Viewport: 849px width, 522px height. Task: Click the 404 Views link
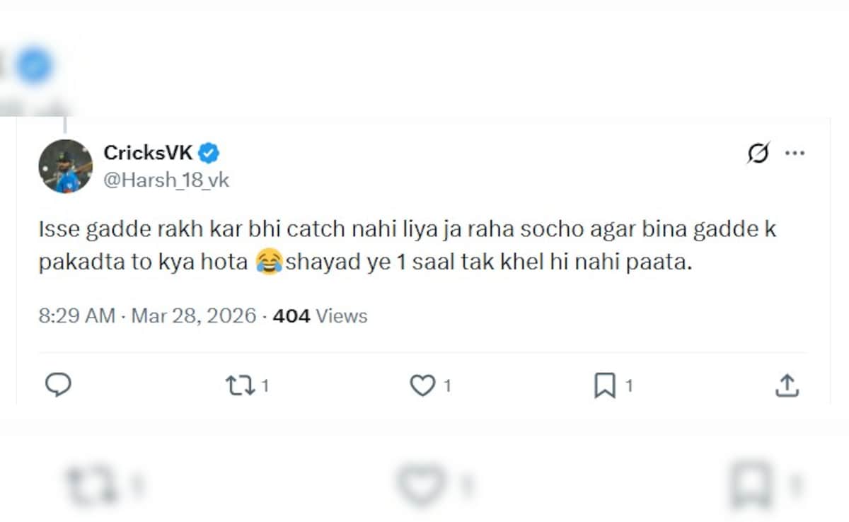point(318,316)
